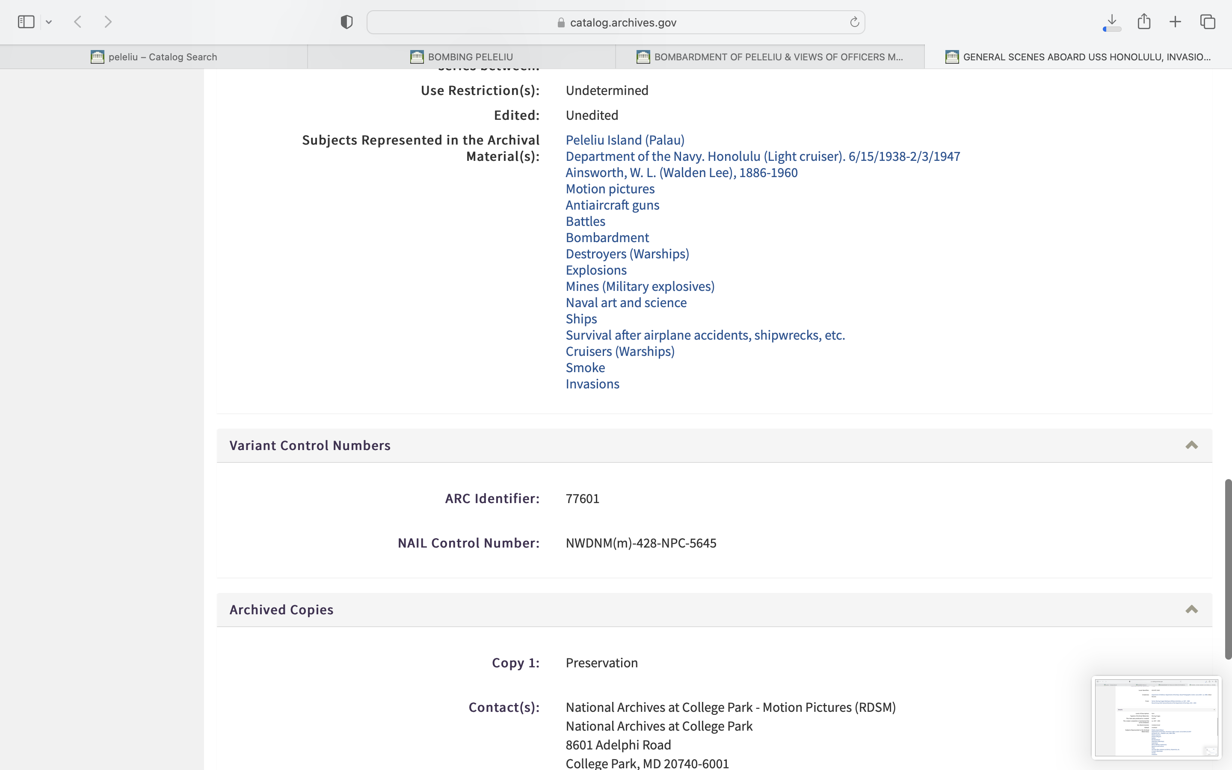Collapse the Variant Control Numbers section
The image size is (1232, 770).
point(1191,446)
